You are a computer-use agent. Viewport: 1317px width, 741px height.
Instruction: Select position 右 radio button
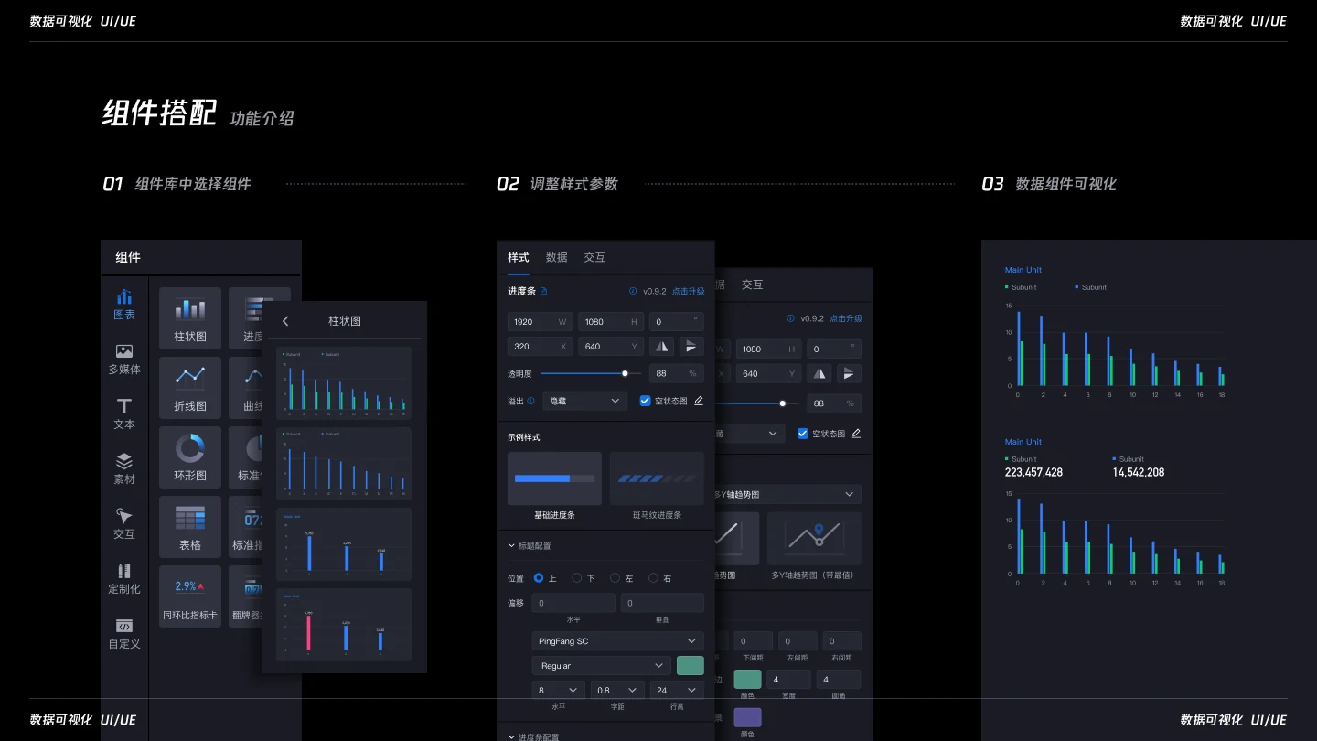(653, 578)
